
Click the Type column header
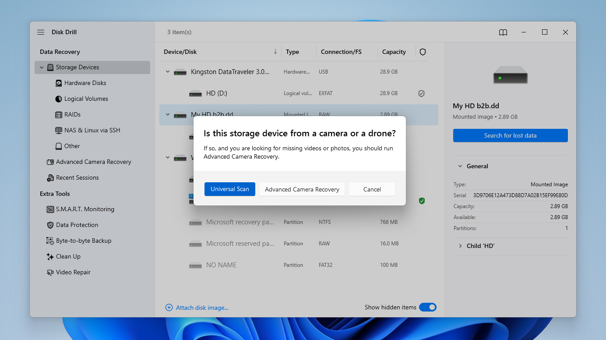pyautogui.click(x=292, y=52)
